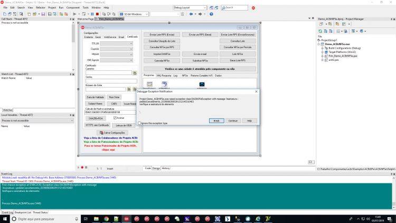Click the IDE Search input field
396x223 pixels.
click(234, 7)
